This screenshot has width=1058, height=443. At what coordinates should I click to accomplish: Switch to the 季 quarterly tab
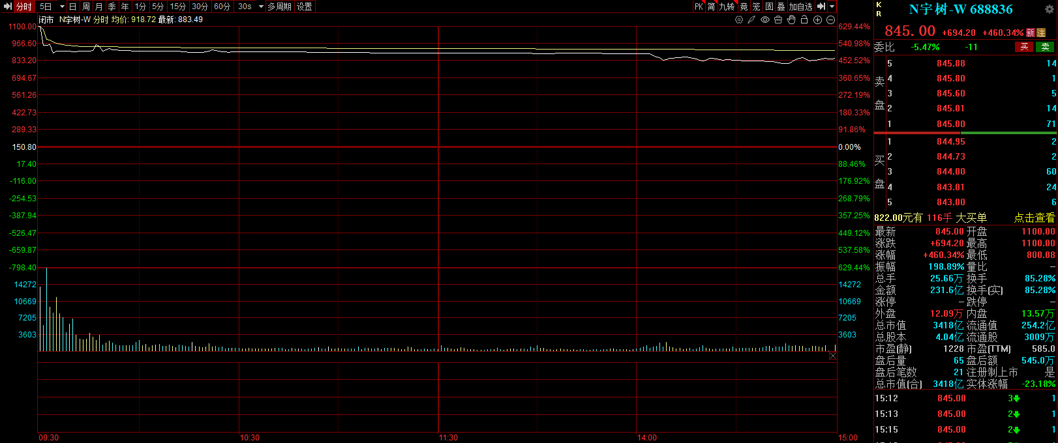click(112, 7)
